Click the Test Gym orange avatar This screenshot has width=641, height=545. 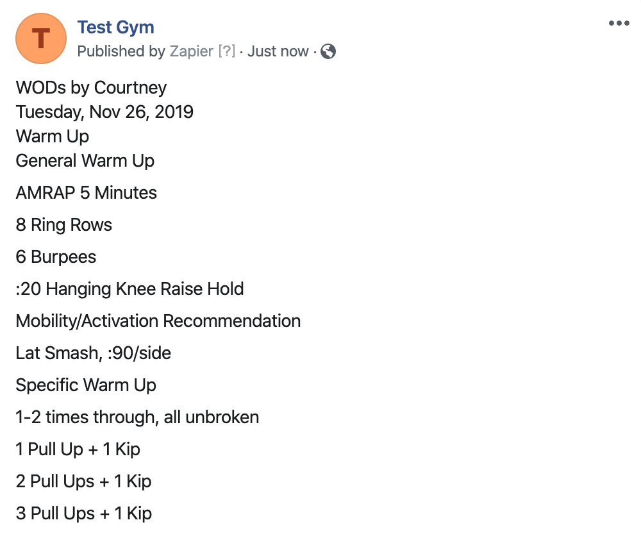[41, 38]
